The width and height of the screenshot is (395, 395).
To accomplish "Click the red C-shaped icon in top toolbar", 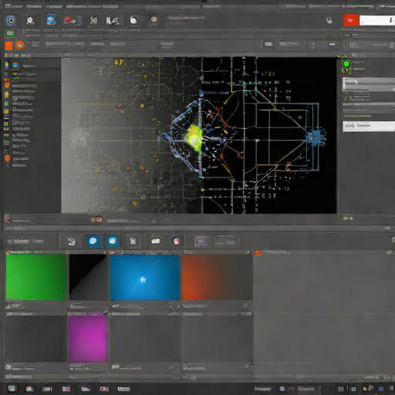I will (x=69, y=20).
